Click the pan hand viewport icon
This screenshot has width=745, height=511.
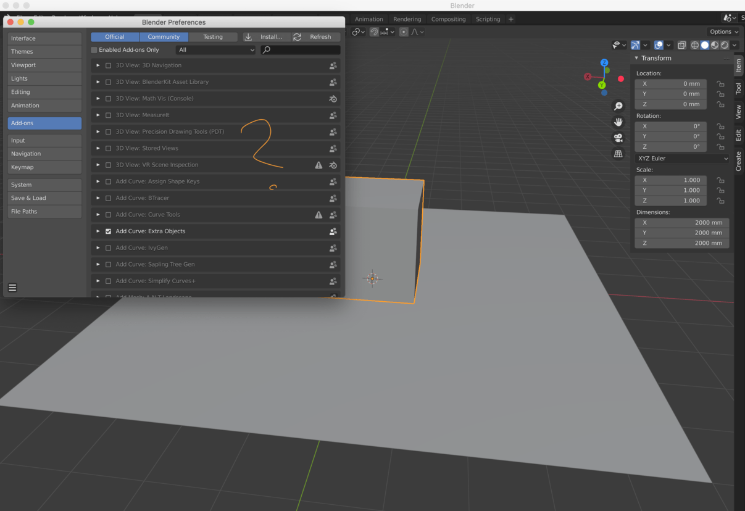[618, 122]
